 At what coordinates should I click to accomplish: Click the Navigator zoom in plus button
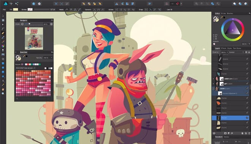point(51,24)
